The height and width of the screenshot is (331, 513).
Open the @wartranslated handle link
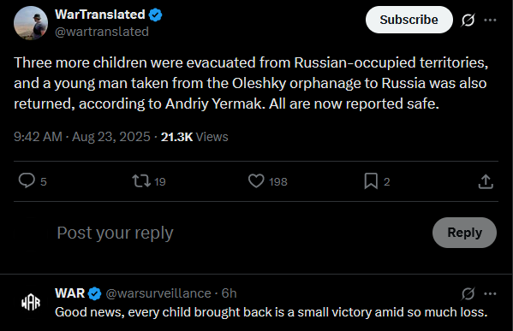pos(102,32)
